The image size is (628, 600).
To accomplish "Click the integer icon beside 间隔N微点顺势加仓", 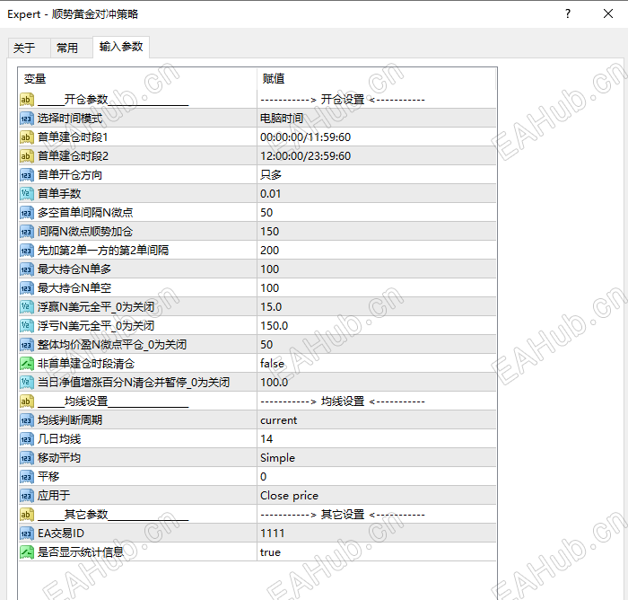I will point(26,232).
